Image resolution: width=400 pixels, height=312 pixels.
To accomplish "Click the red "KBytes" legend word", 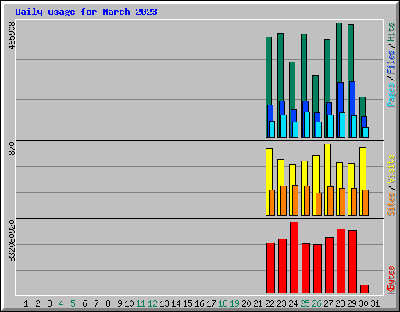I will click(x=391, y=280).
